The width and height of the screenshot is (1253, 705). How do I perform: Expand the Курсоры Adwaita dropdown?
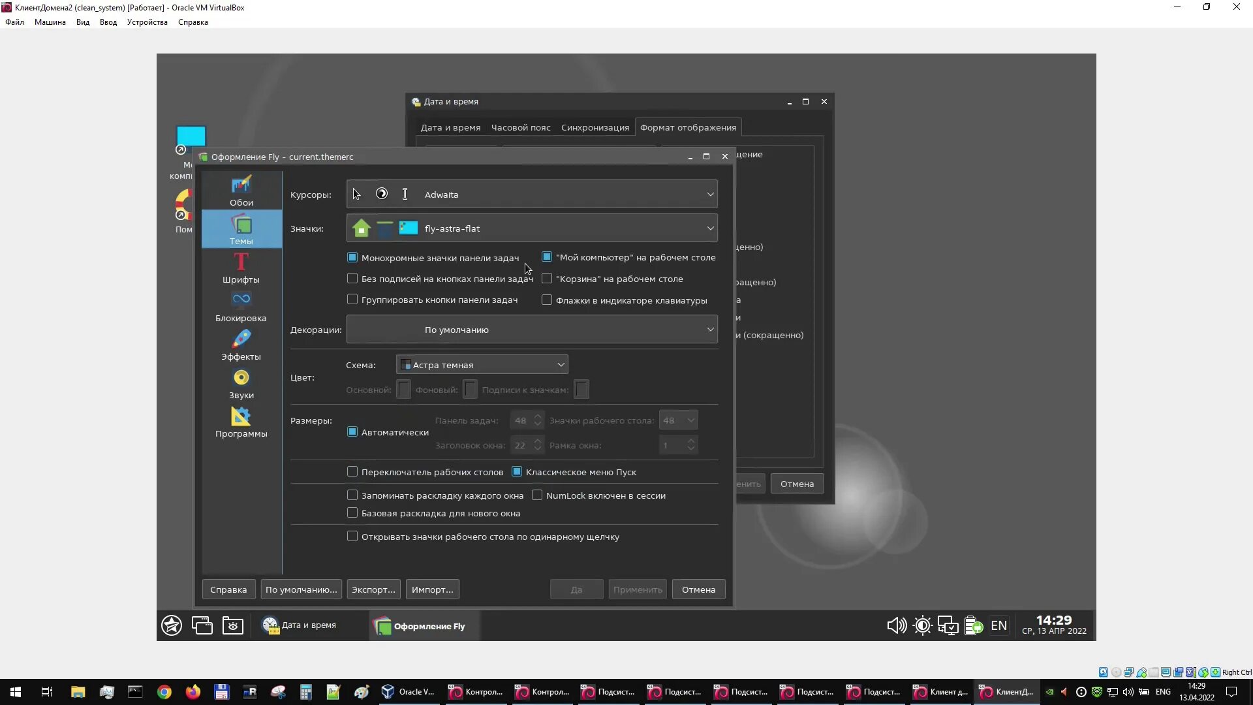click(532, 194)
